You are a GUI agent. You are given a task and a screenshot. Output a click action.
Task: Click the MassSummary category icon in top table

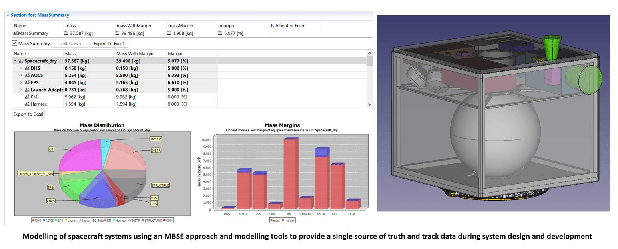16,34
